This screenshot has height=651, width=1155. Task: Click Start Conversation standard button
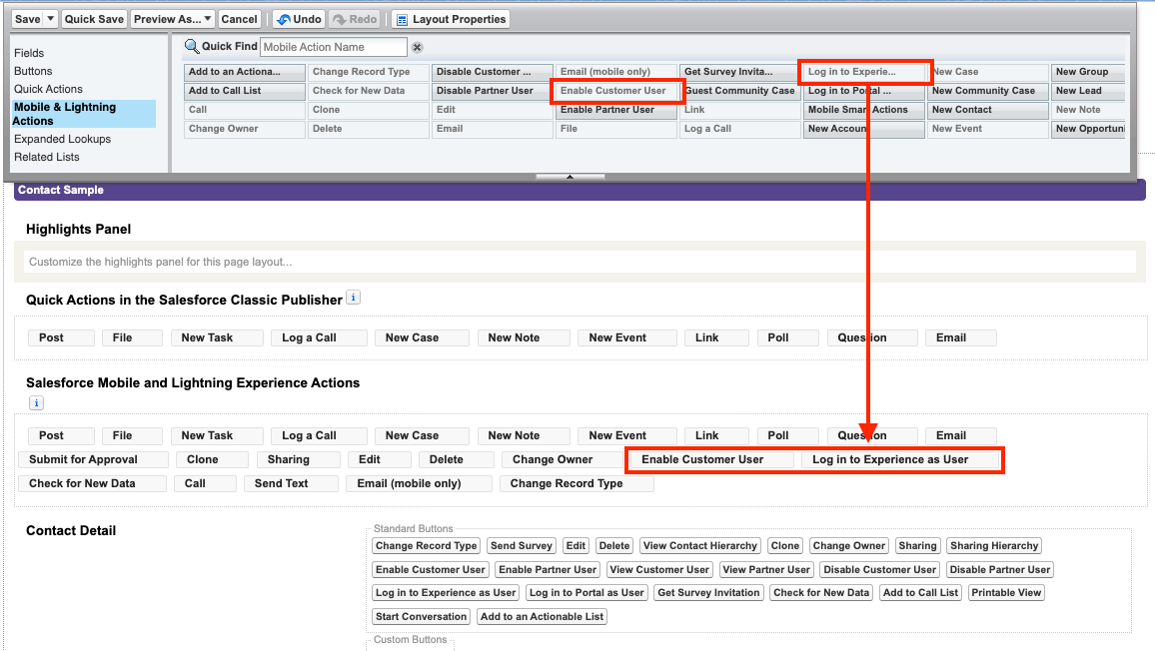pyautogui.click(x=422, y=616)
